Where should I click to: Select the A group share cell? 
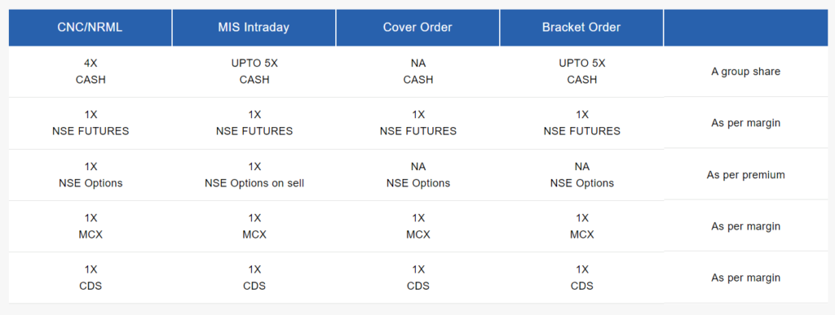[x=746, y=72]
